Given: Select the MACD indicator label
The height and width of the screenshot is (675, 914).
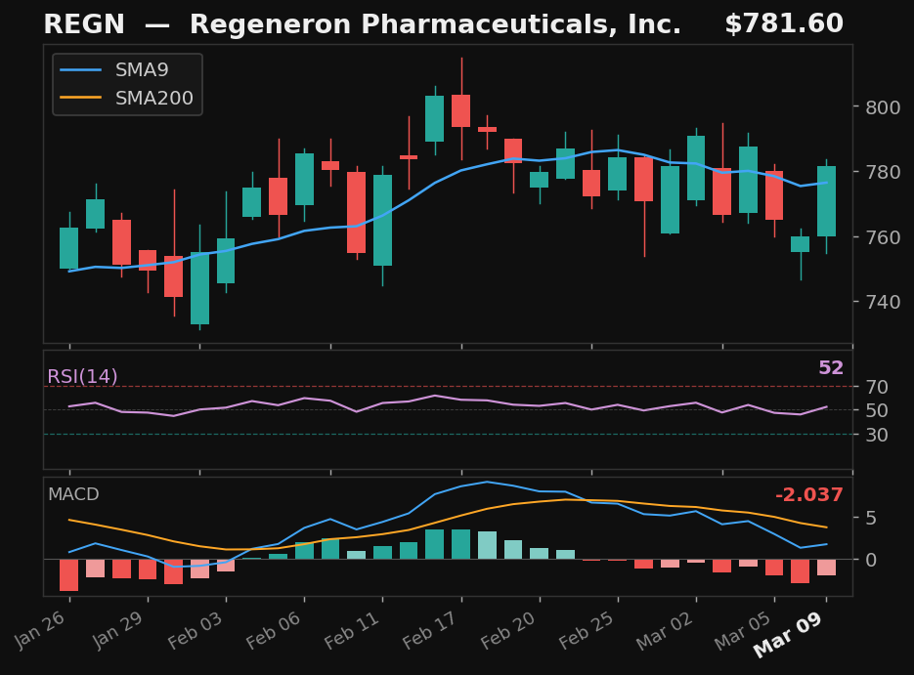Looking at the screenshot, I should point(72,494).
